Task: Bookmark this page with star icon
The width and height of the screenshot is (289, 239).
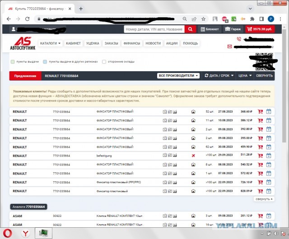Action: pyautogui.click(x=203, y=19)
